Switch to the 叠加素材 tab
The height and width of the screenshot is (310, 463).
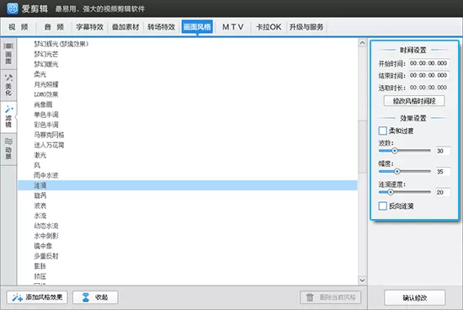(x=125, y=27)
